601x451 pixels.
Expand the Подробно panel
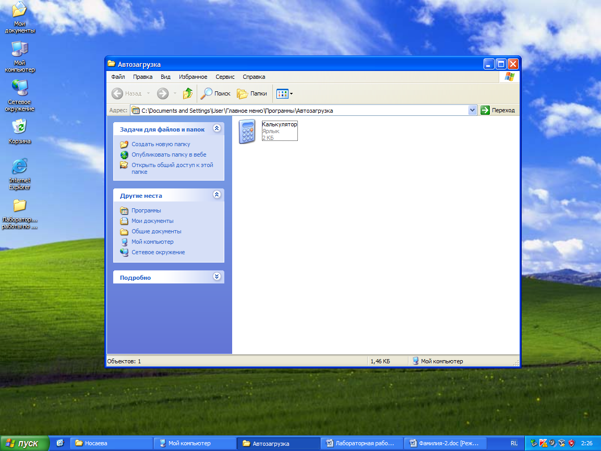point(217,277)
